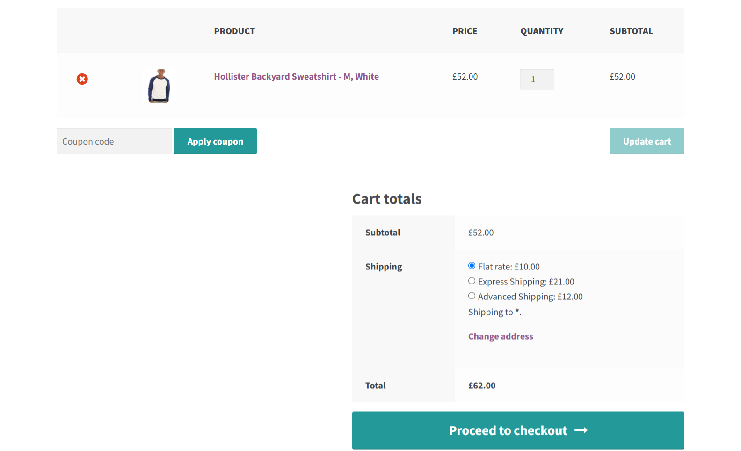741x451 pixels.
Task: Click the Subtotal label in Cart totals
Action: 383,232
